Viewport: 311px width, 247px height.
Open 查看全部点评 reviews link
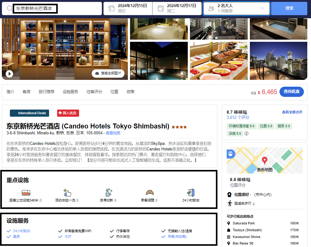[292, 112]
